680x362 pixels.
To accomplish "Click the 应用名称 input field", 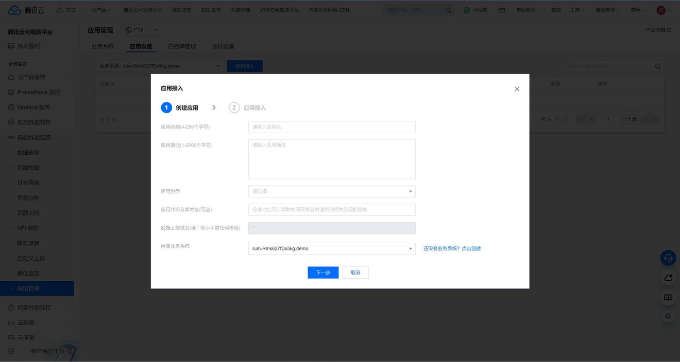I will coord(332,127).
